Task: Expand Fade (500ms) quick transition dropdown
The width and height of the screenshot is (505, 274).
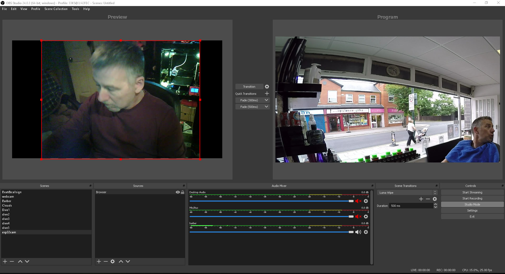Action: pyautogui.click(x=266, y=107)
